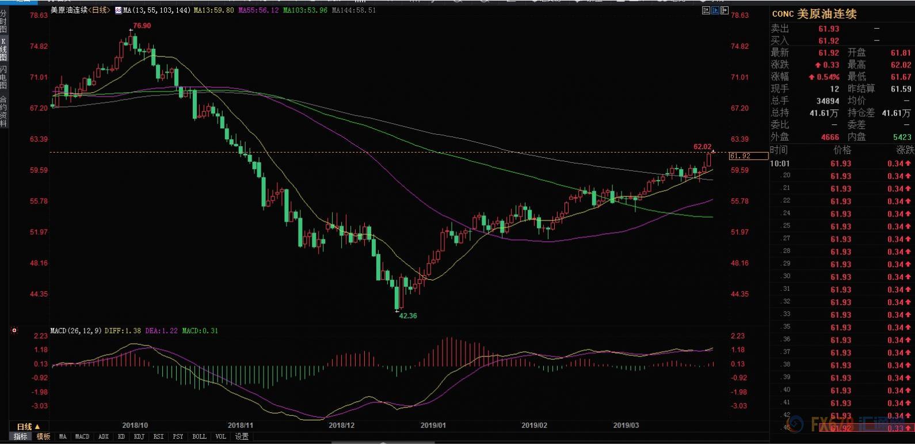Open the MA indicator settings icon
The image size is (915, 445).
(x=118, y=10)
